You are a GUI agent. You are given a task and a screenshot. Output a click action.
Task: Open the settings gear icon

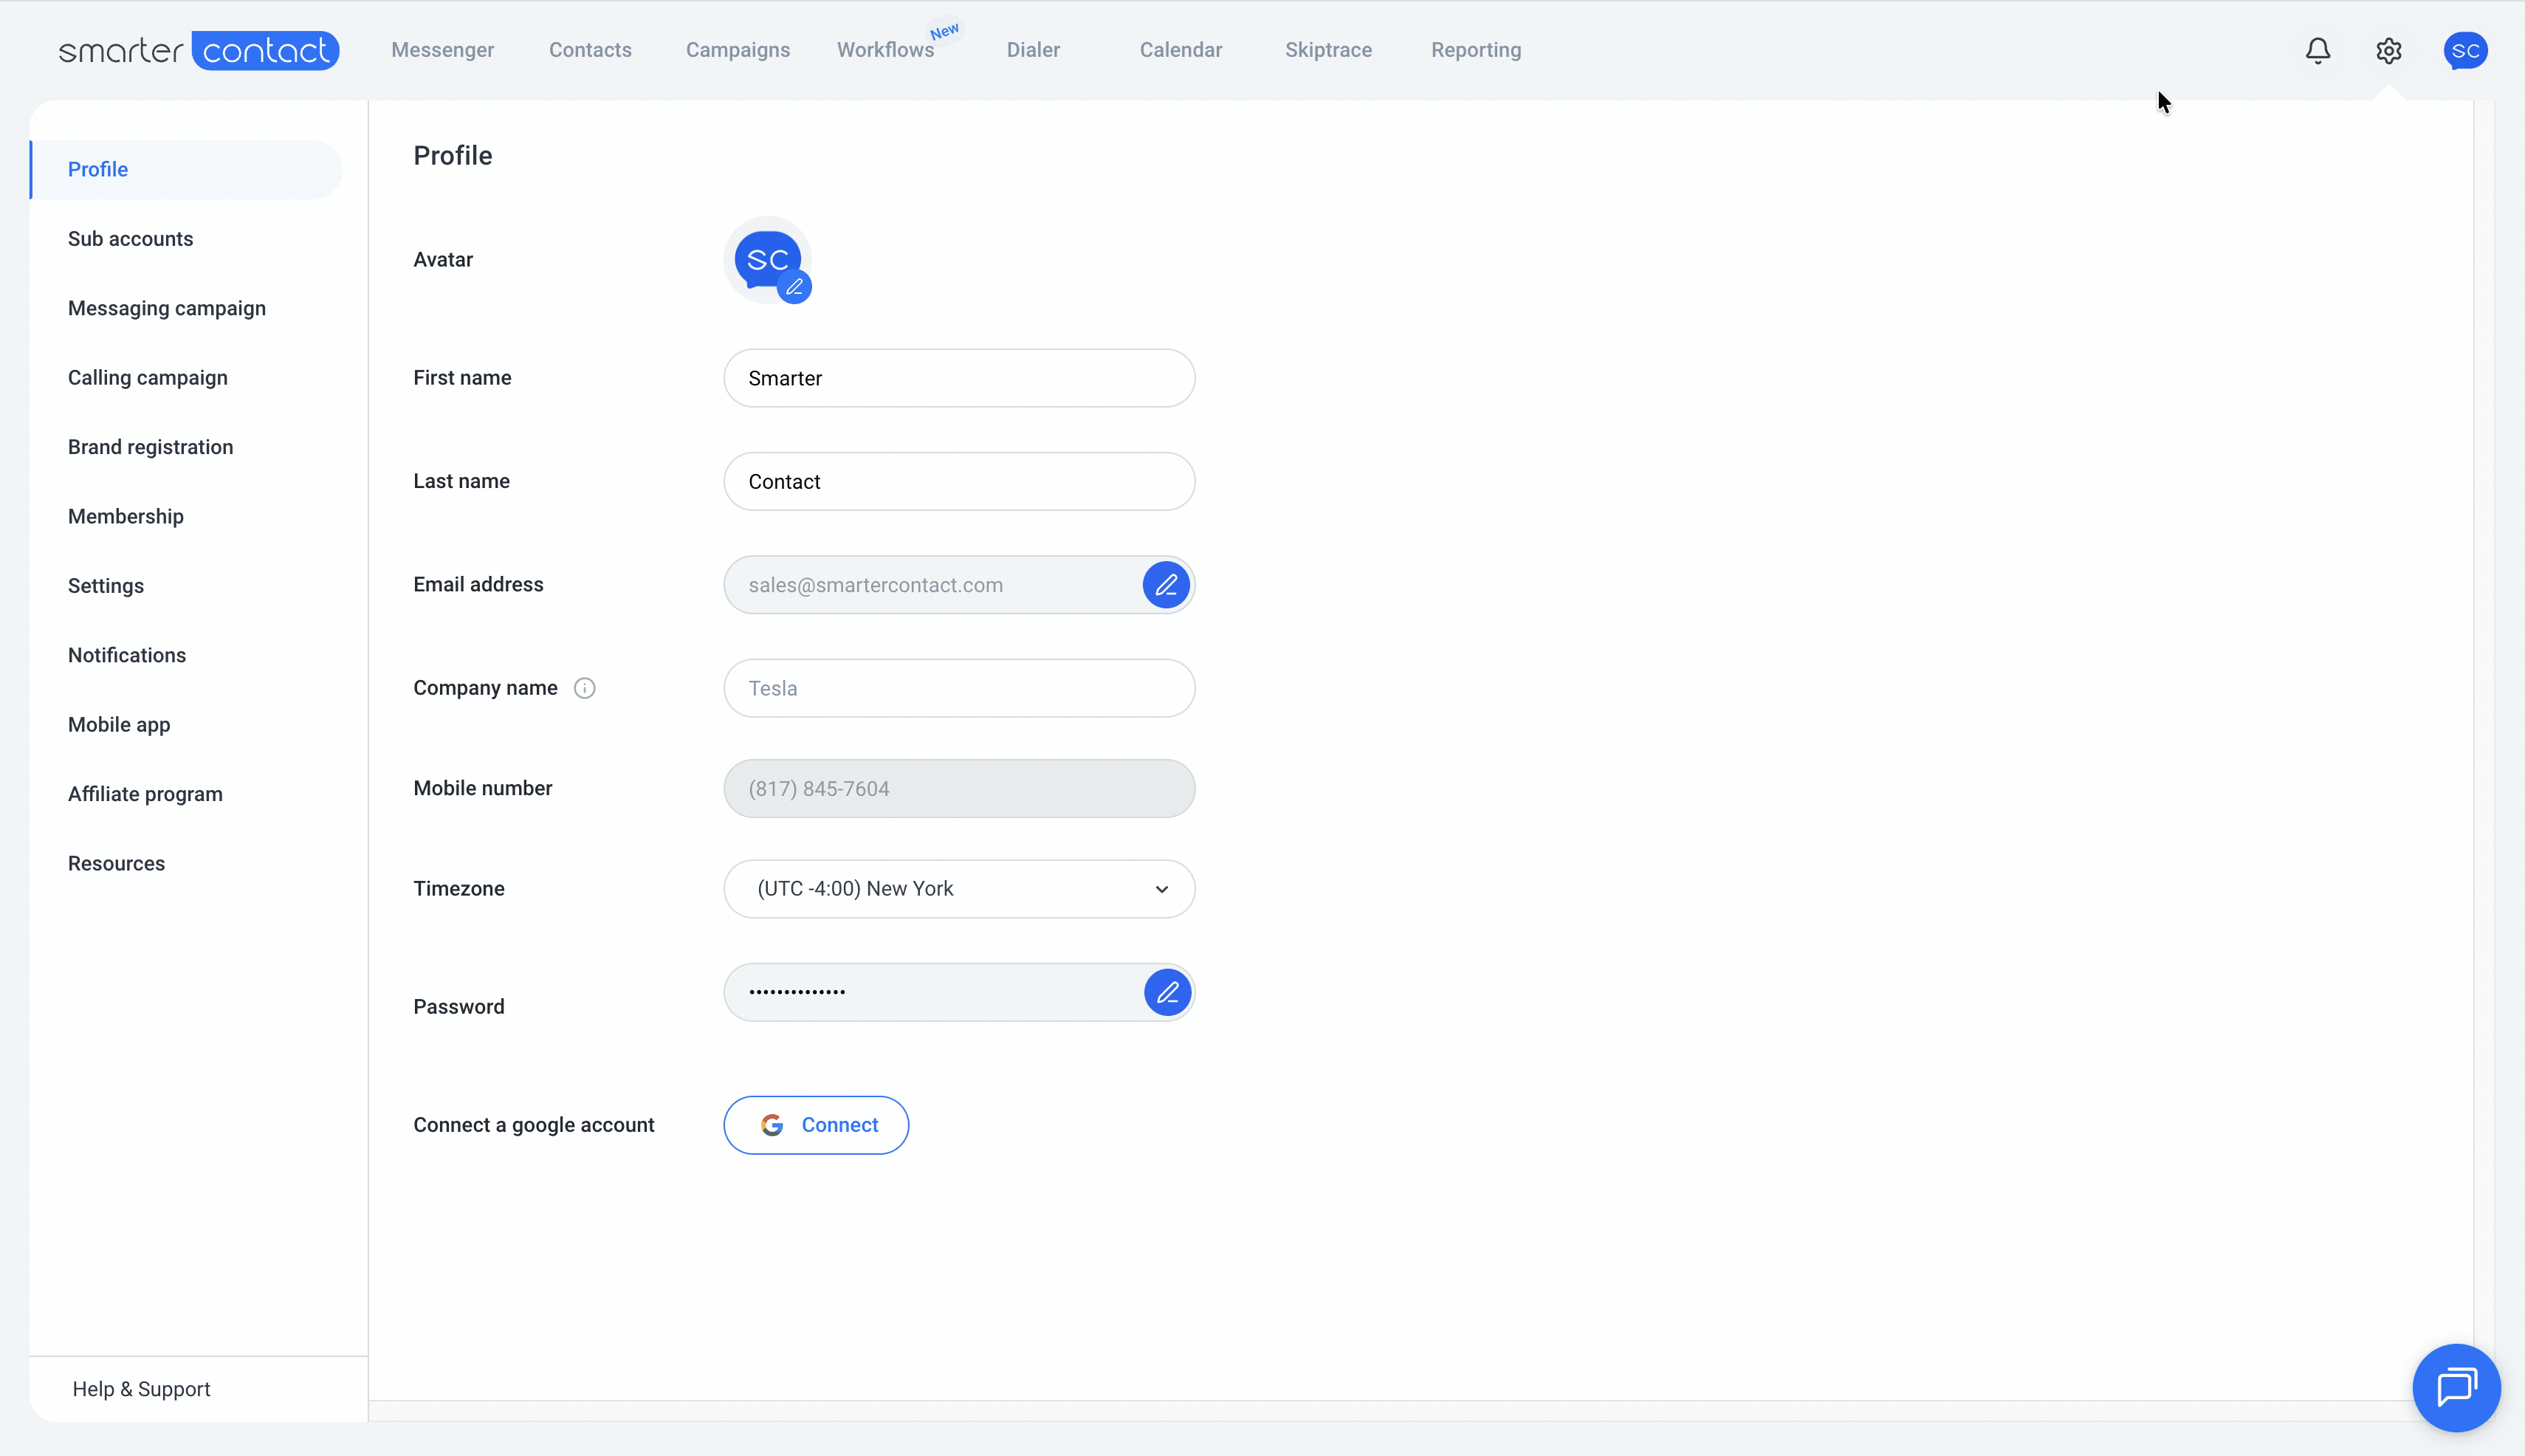(2389, 50)
